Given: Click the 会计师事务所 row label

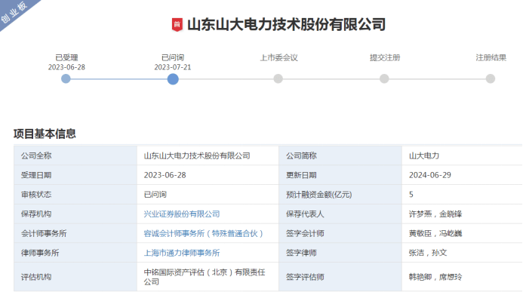Looking at the screenshot, I should click(44, 233).
